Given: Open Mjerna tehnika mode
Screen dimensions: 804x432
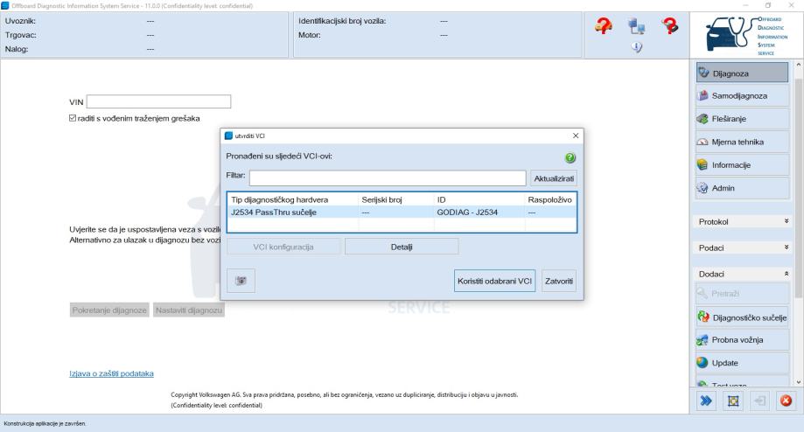Looking at the screenshot, I should pos(742,142).
